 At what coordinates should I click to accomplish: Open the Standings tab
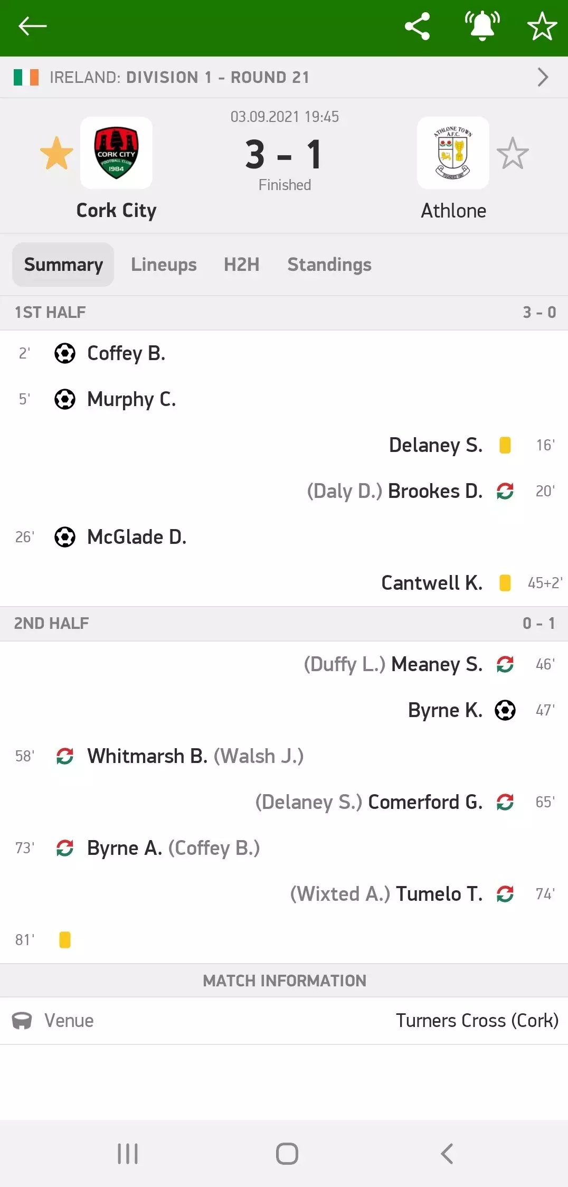pyautogui.click(x=329, y=265)
